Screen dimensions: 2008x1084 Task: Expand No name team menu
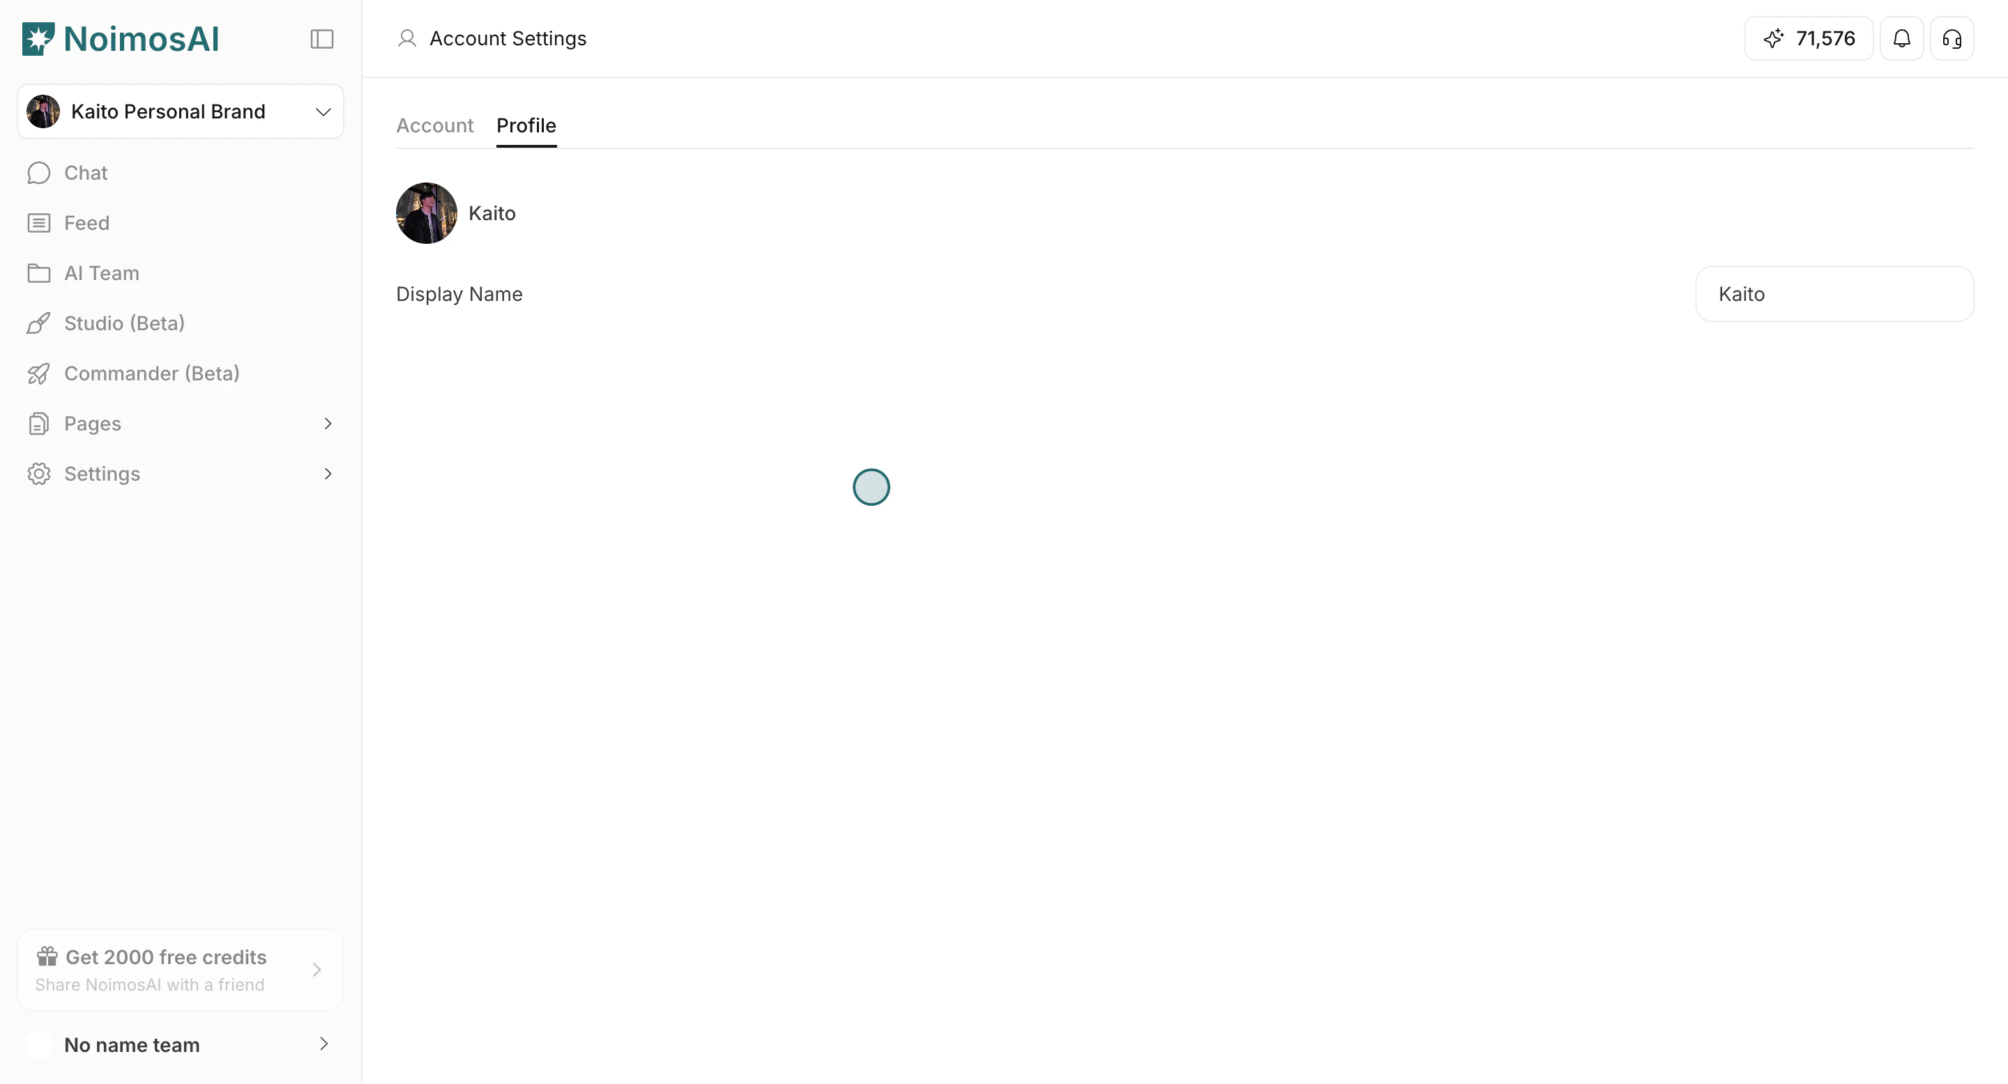(180, 1044)
